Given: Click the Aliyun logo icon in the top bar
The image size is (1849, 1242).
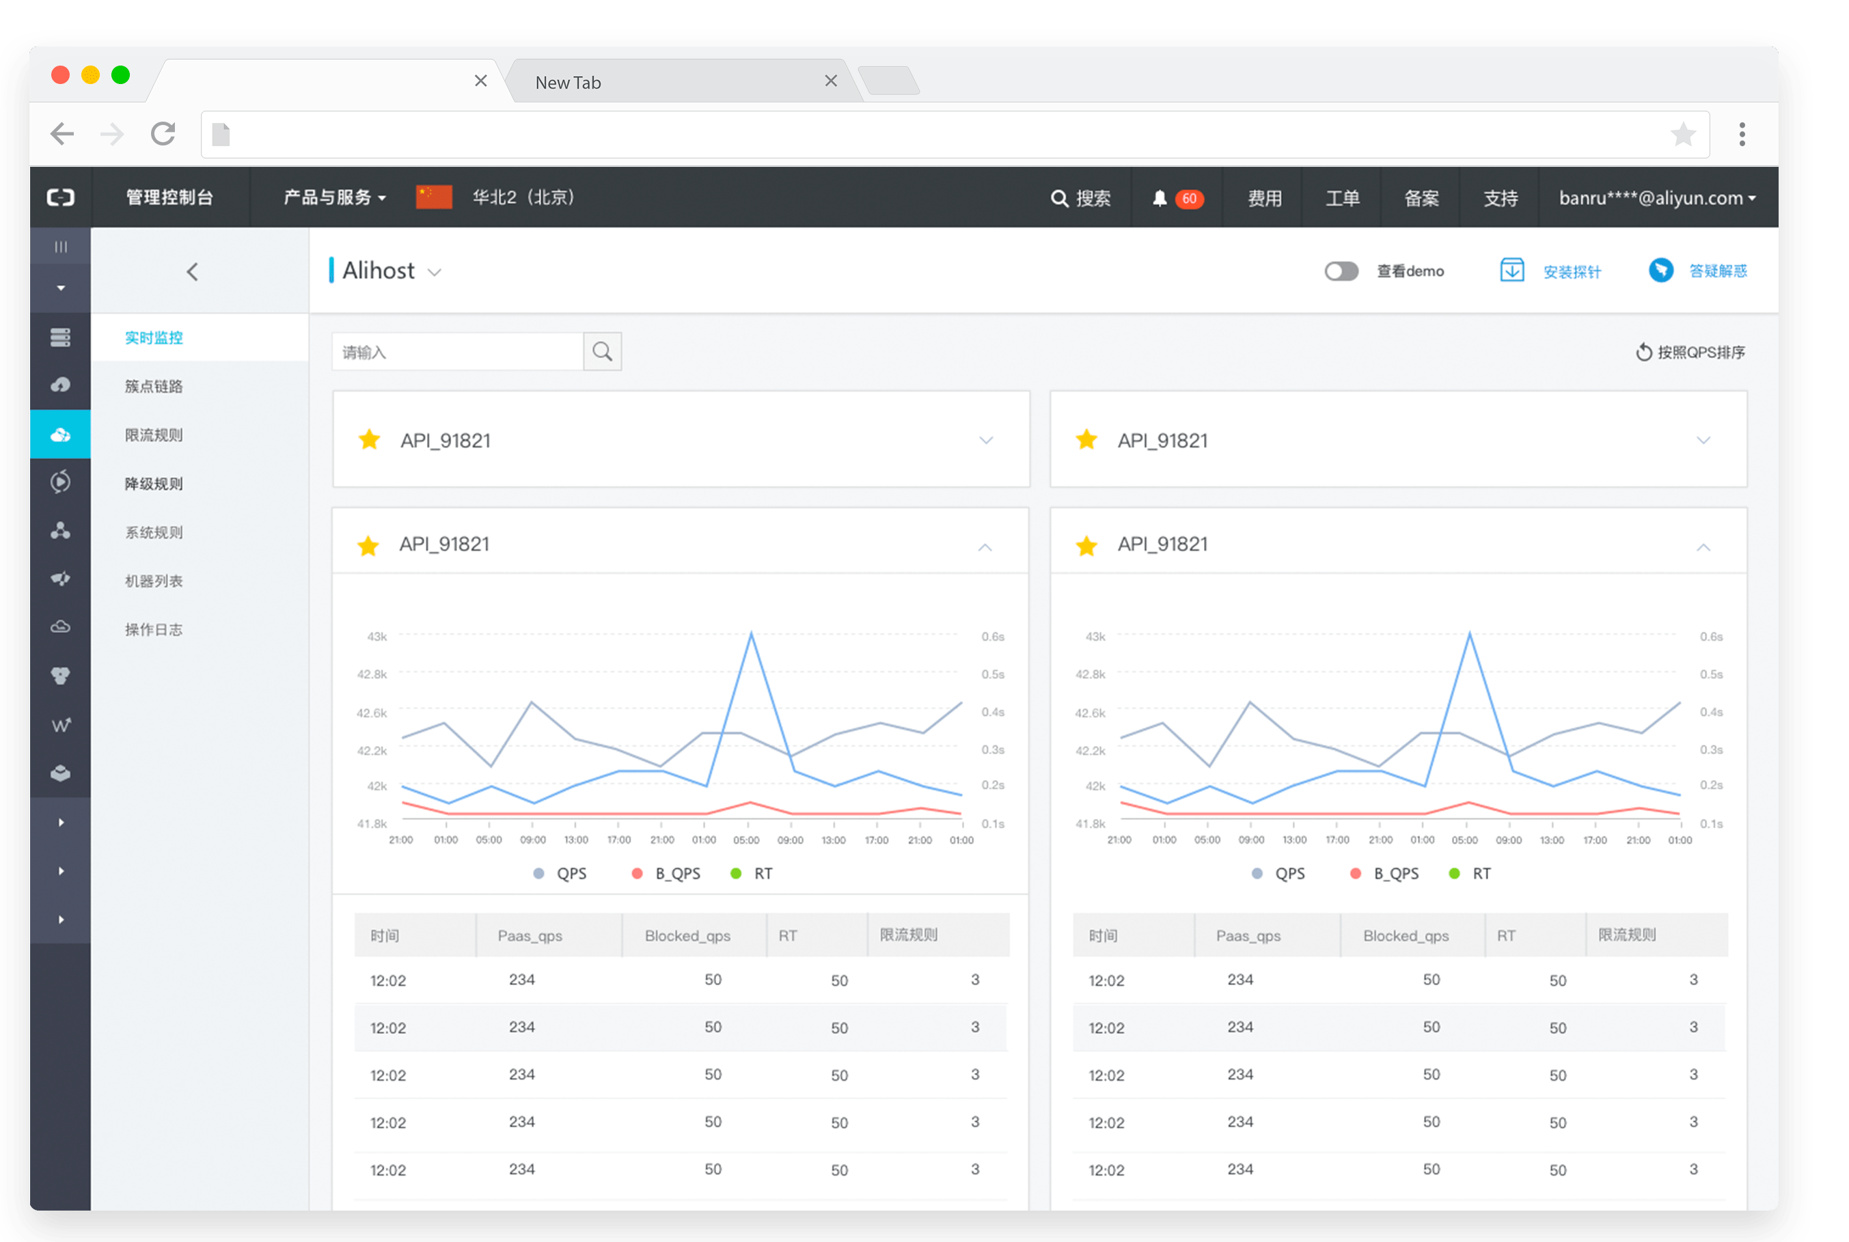Looking at the screenshot, I should 61,197.
